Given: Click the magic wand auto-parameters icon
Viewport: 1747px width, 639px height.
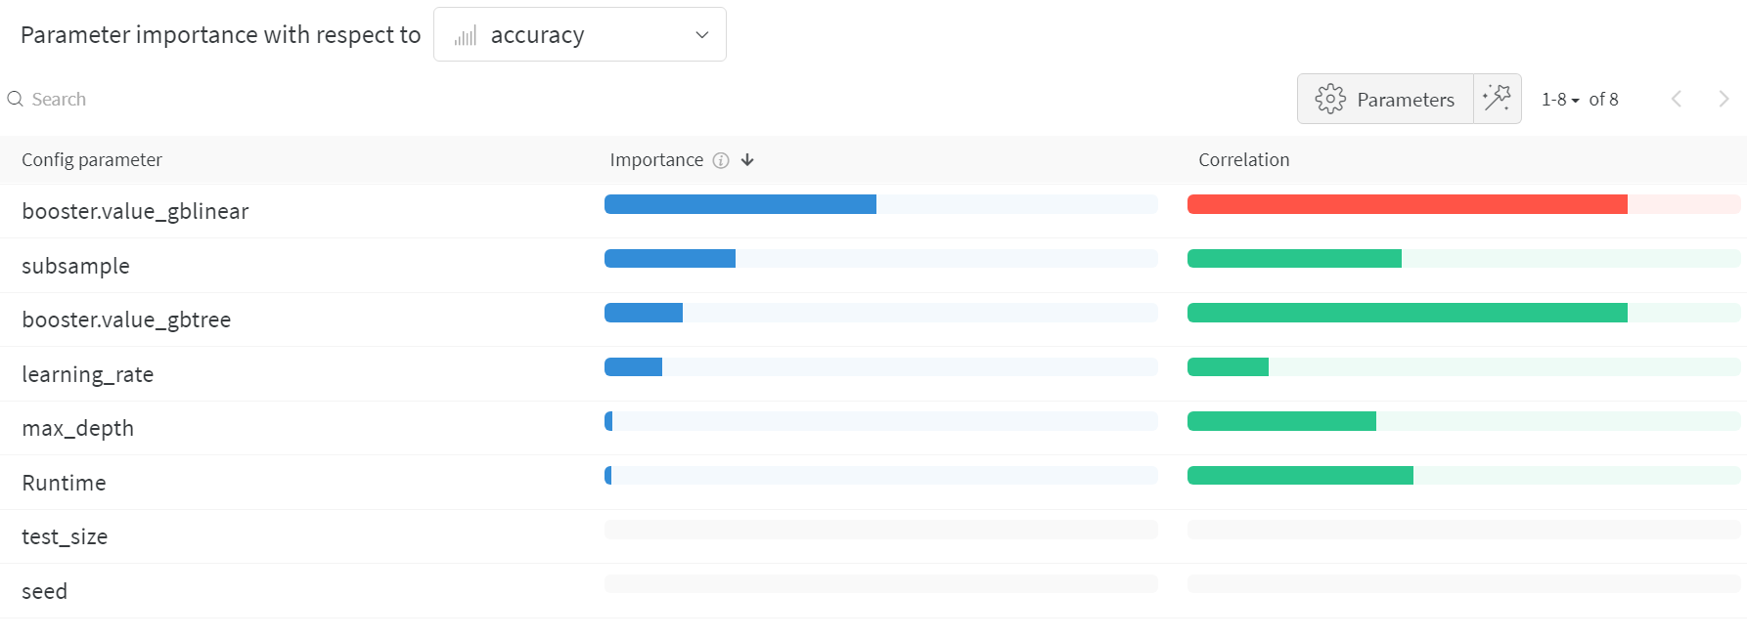Looking at the screenshot, I should [x=1497, y=99].
